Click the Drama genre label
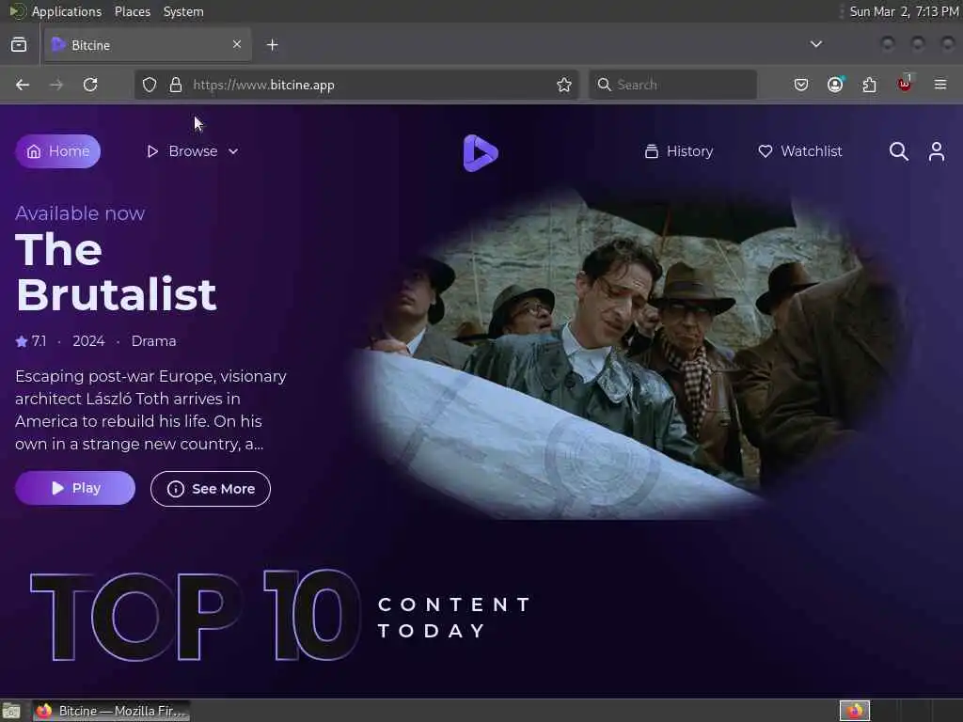This screenshot has width=963, height=722. tap(153, 341)
